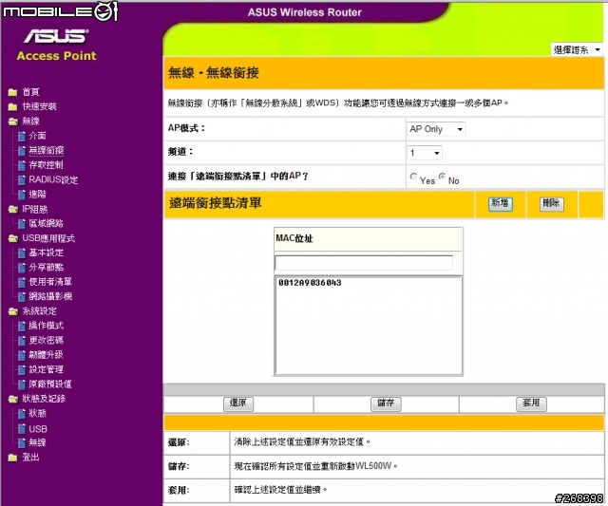This screenshot has width=608, height=506.
Task: Click the folder icon beside 首頁
Action: pos(12,92)
